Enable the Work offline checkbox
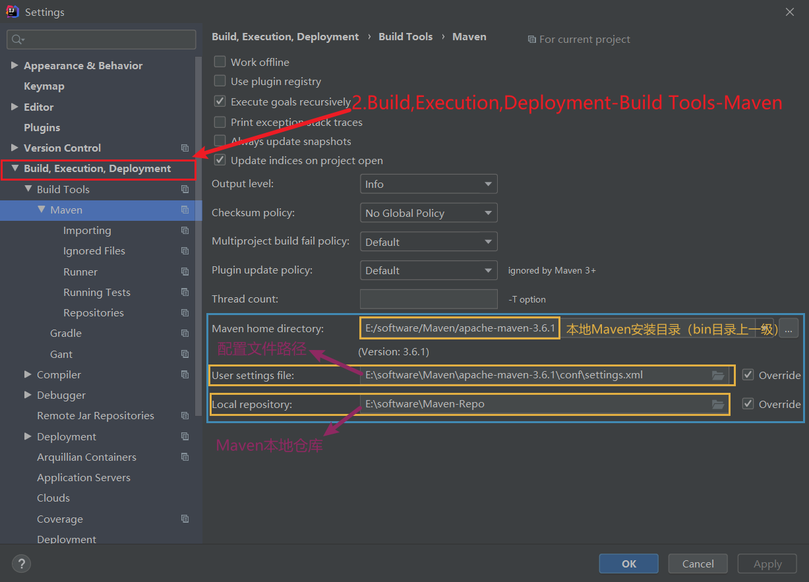The height and width of the screenshot is (582, 809). 220,62
